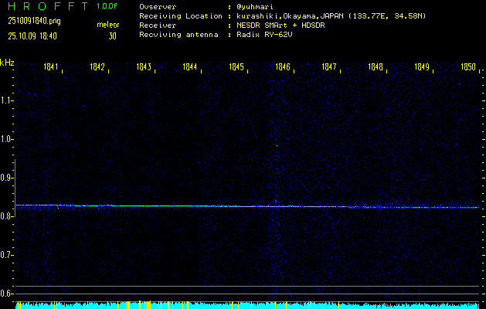Viewport: 486px width, 309px height.
Task: Select the 2510091840.png filename text
Action: click(35, 21)
